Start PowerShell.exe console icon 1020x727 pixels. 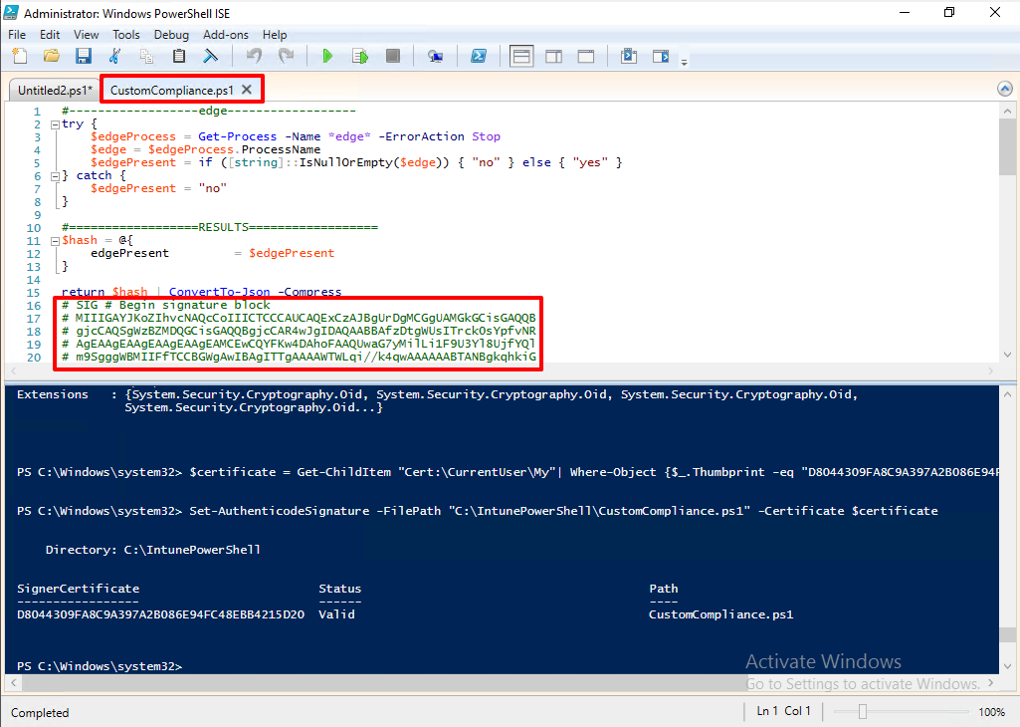[x=478, y=56]
